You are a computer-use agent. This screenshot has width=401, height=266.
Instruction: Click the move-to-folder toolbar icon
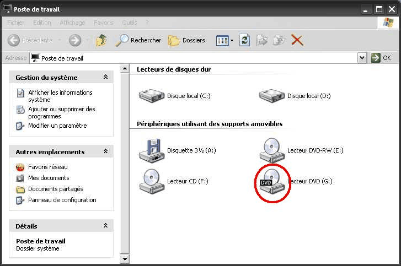pyautogui.click(x=262, y=40)
